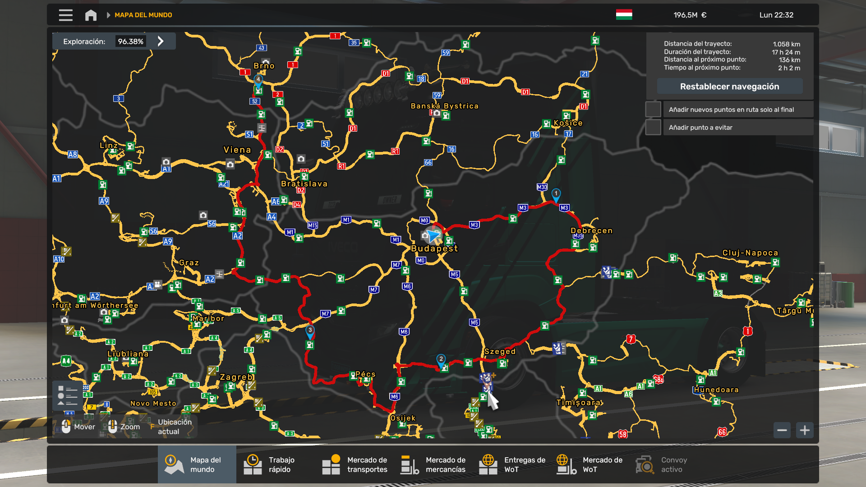Go to the home screen icon

click(x=91, y=15)
